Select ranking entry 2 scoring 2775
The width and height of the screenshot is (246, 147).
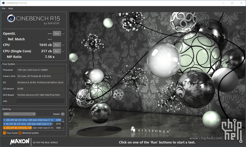32,124
